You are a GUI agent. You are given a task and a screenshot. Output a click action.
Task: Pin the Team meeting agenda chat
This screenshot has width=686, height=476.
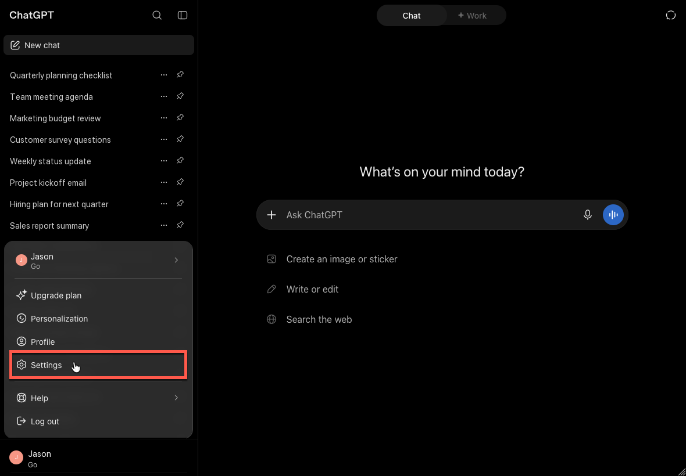[x=180, y=96]
